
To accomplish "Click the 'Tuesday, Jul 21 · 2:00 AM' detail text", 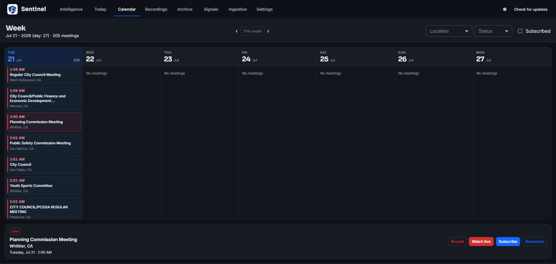I will coord(31,252).
